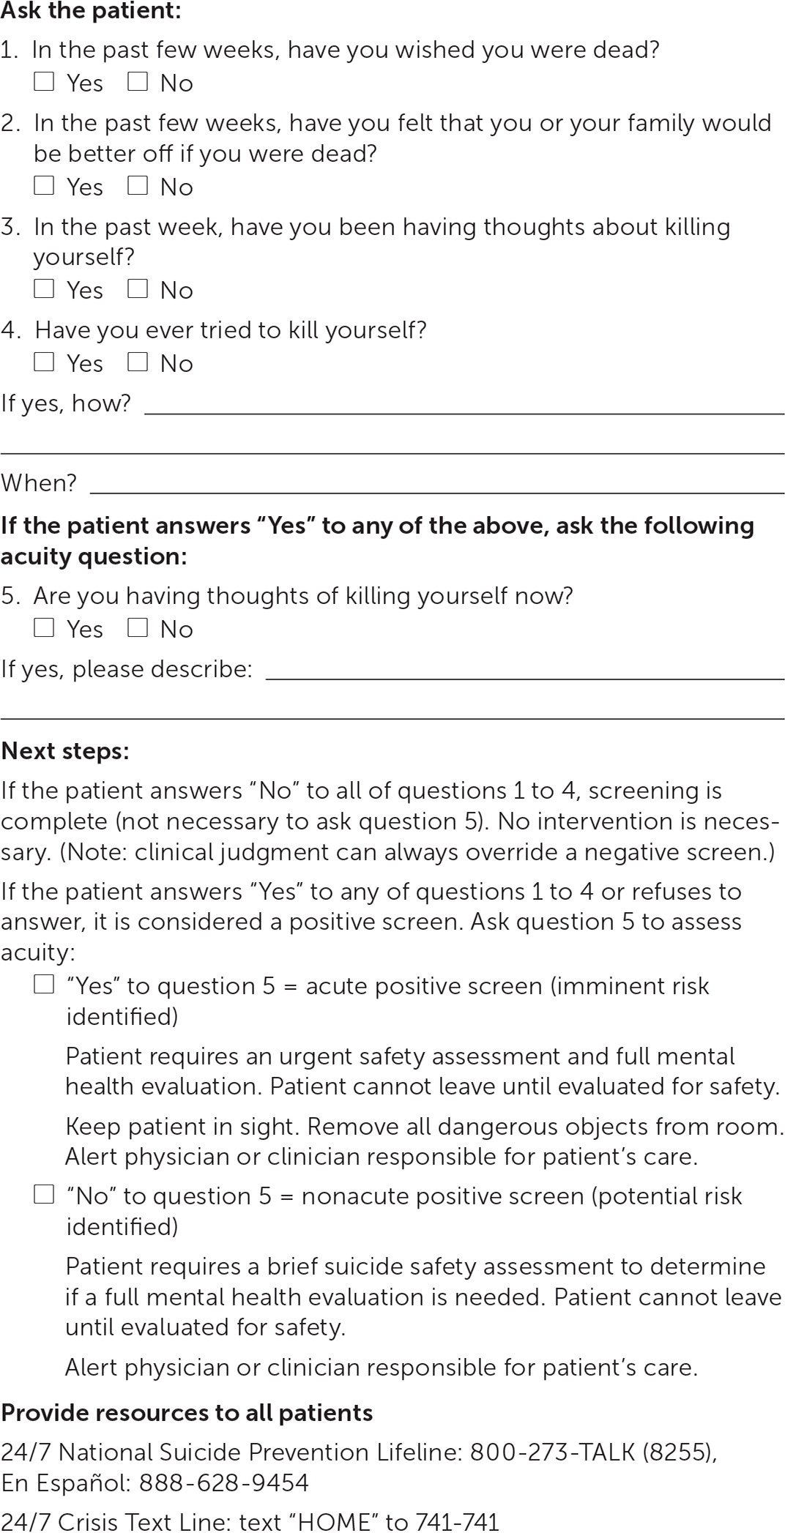The height and width of the screenshot is (1533, 785).
Task: Click the "Next steps:" heading
Action: [x=65, y=751]
